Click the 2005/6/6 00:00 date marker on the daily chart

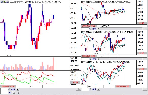tap(122, 86)
